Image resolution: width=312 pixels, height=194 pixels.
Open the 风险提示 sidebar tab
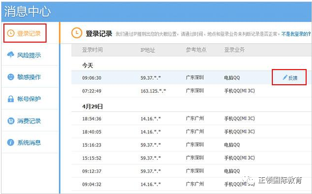coord(29,55)
